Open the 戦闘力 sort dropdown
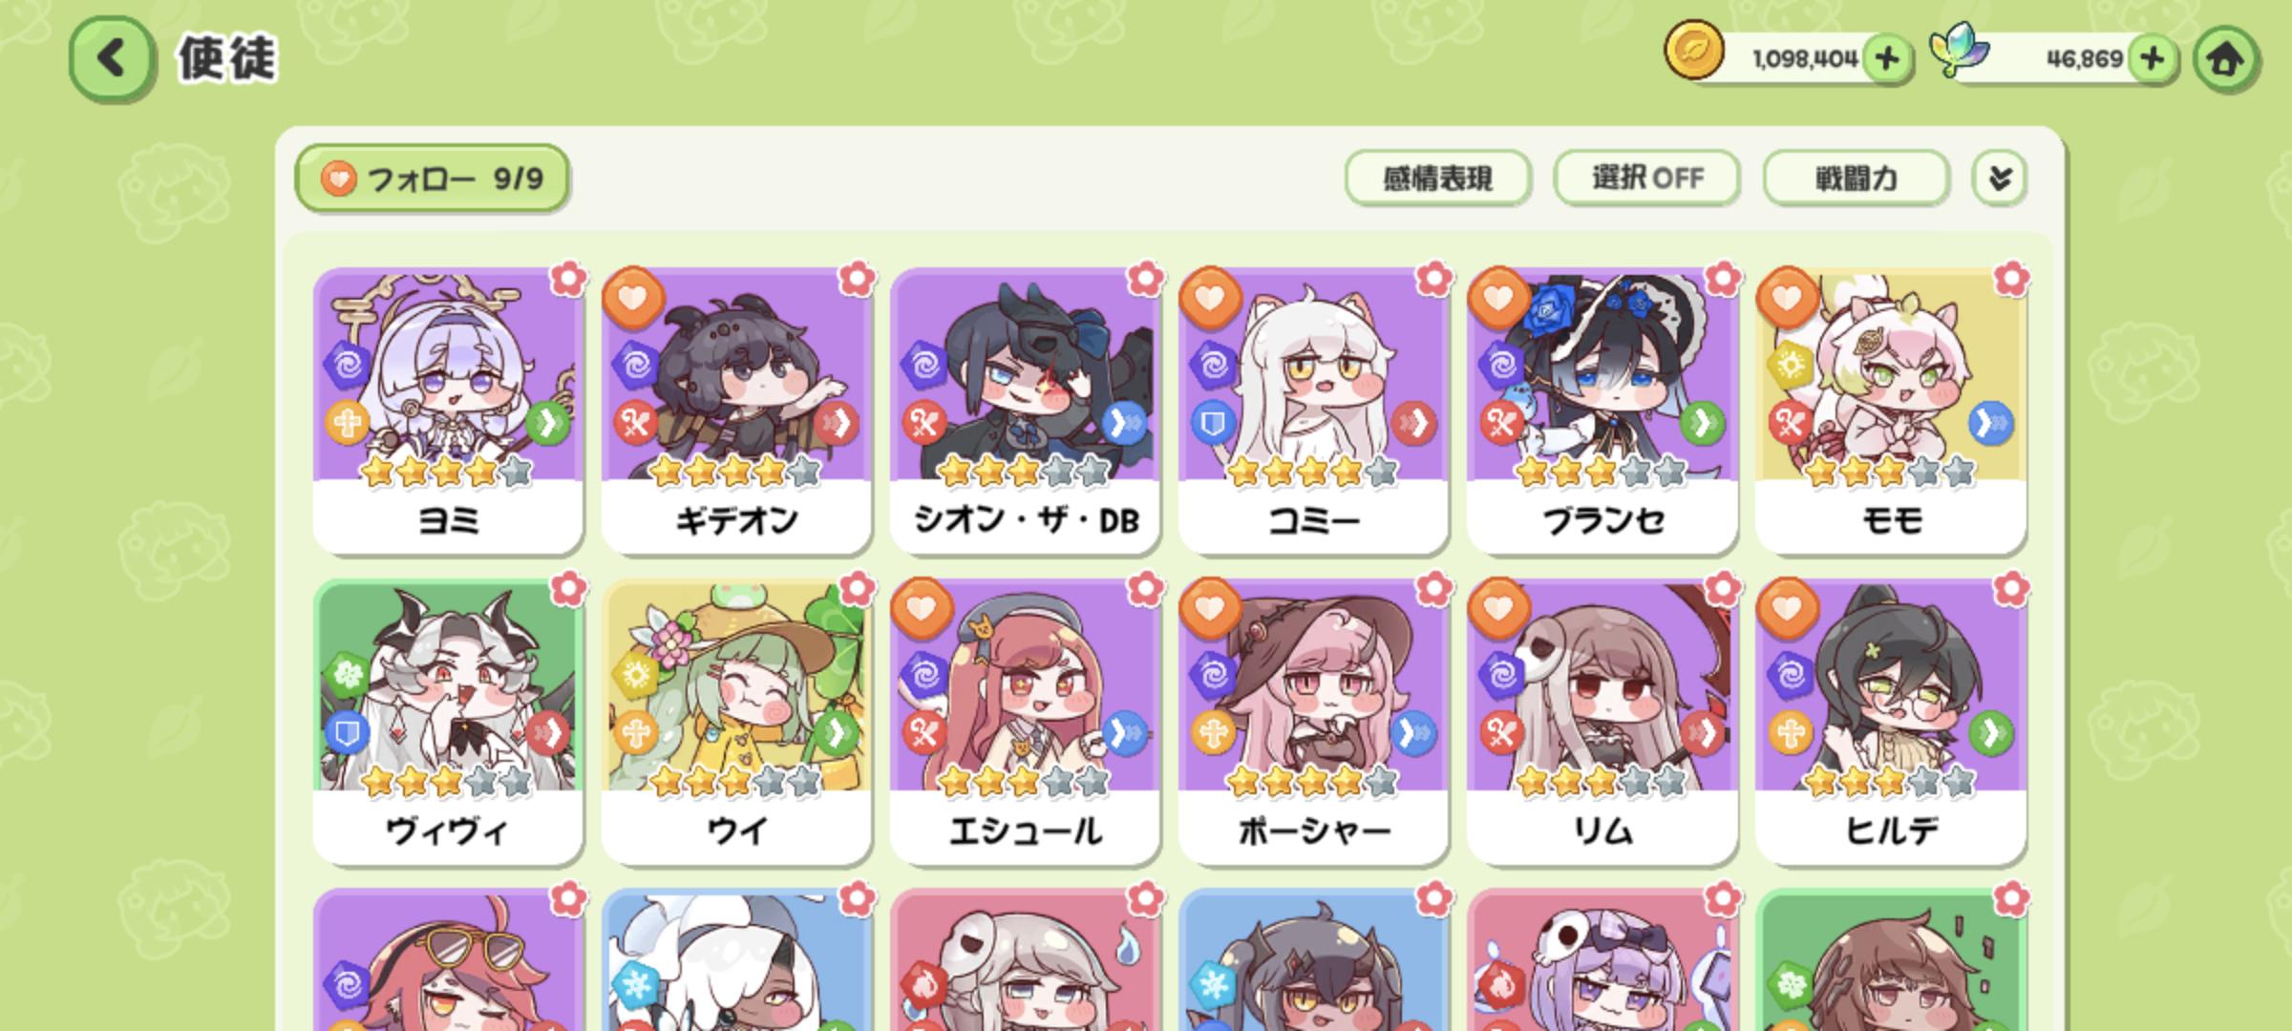Image resolution: width=2292 pixels, height=1031 pixels. pyautogui.click(x=1856, y=178)
